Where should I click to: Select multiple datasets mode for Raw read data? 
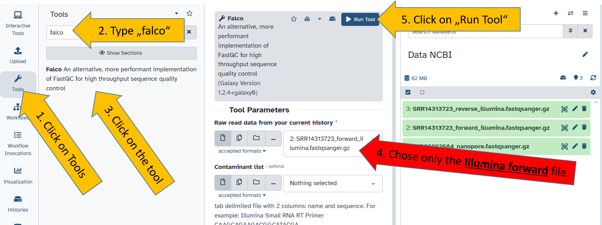[239, 138]
